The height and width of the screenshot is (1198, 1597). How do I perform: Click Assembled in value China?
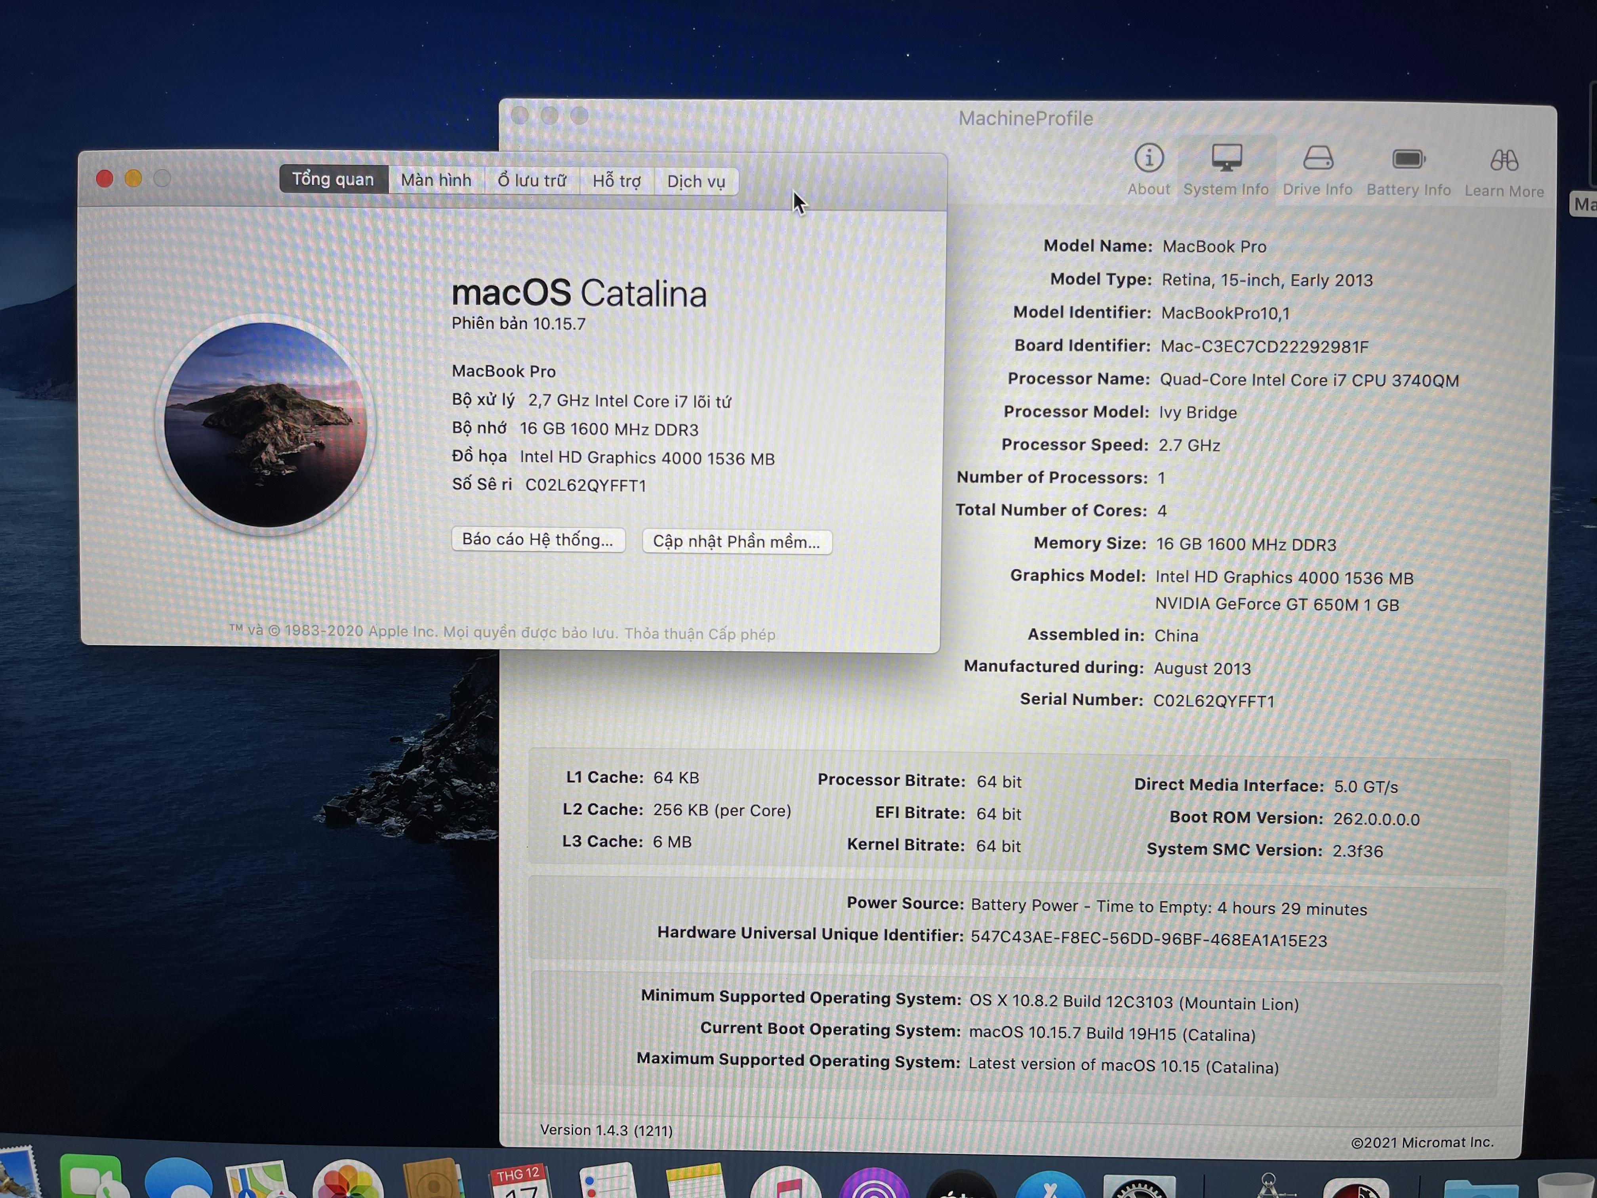1176,635
